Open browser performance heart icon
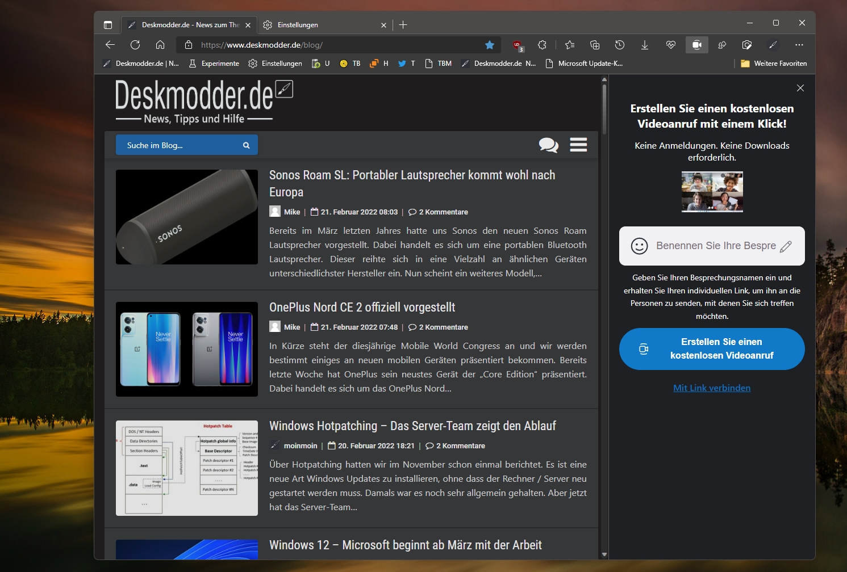Viewport: 847px width, 572px height. click(x=671, y=45)
